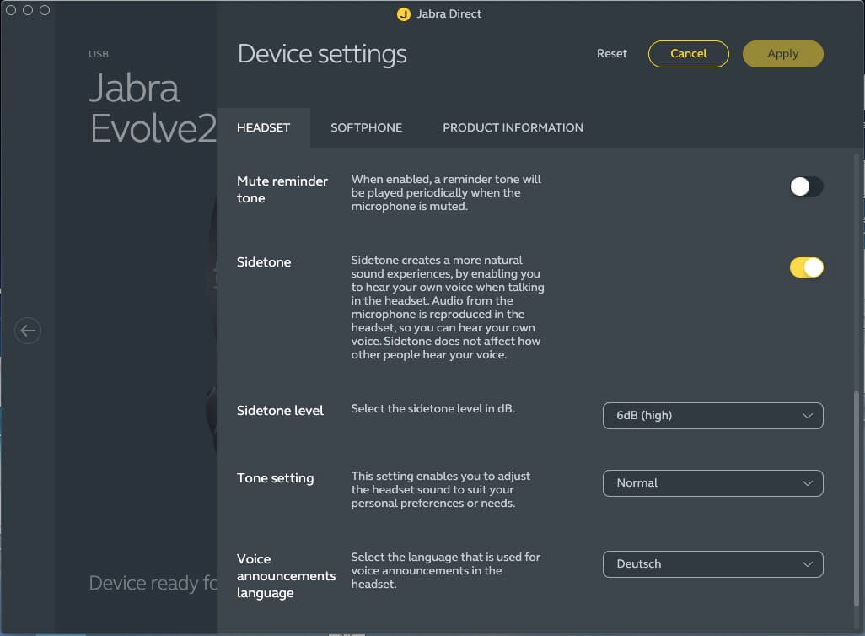Click the Cancel button
The width and height of the screenshot is (865, 636).
coord(688,54)
